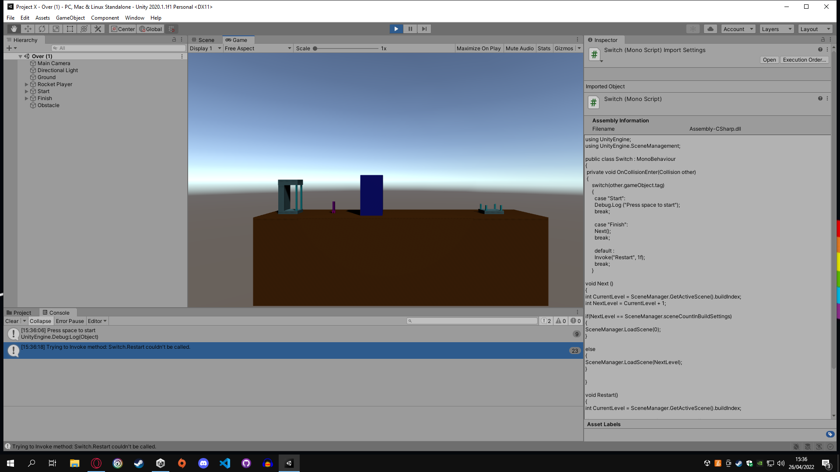Open the Free Aspect ratio dropdown
The width and height of the screenshot is (840, 472).
point(257,48)
